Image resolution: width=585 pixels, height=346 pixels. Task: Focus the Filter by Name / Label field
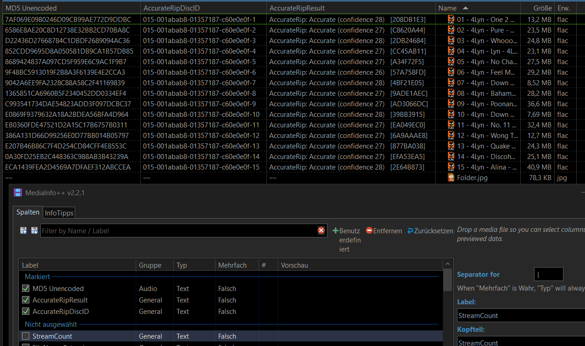pos(178,231)
